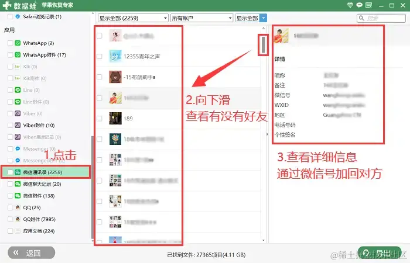Image resolution: width=410 pixels, height=263 pixels.
Task: Click the Viber通话记录 icon
Action: click(x=18, y=137)
